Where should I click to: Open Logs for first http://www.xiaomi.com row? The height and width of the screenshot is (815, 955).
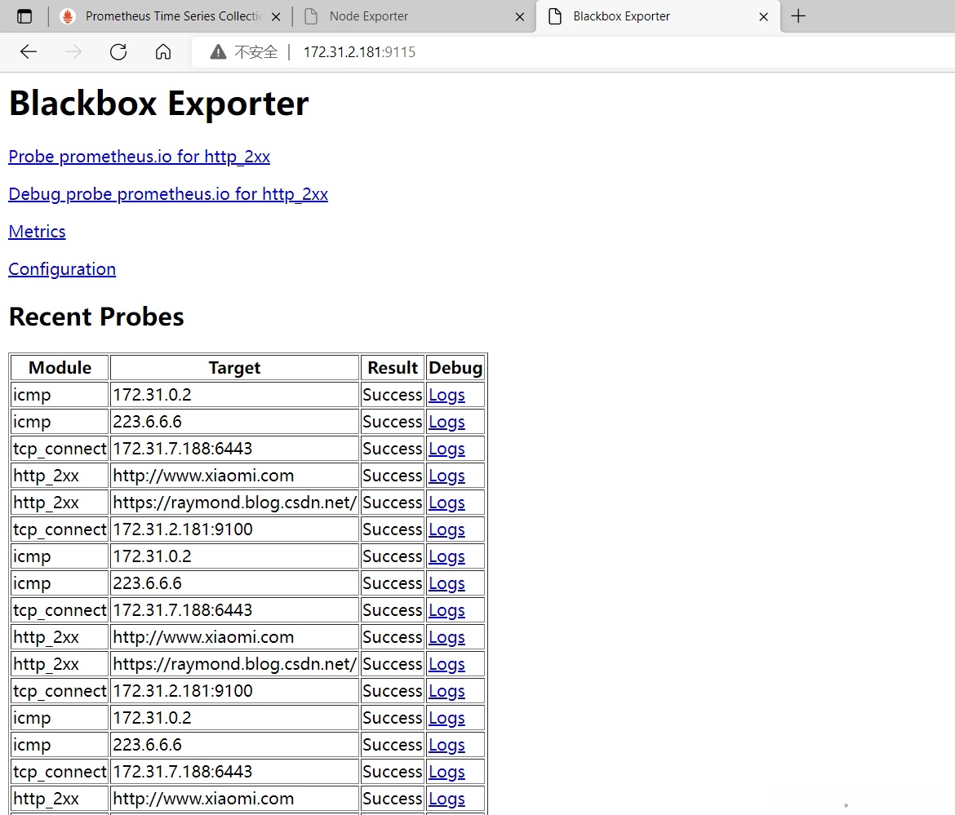[446, 476]
